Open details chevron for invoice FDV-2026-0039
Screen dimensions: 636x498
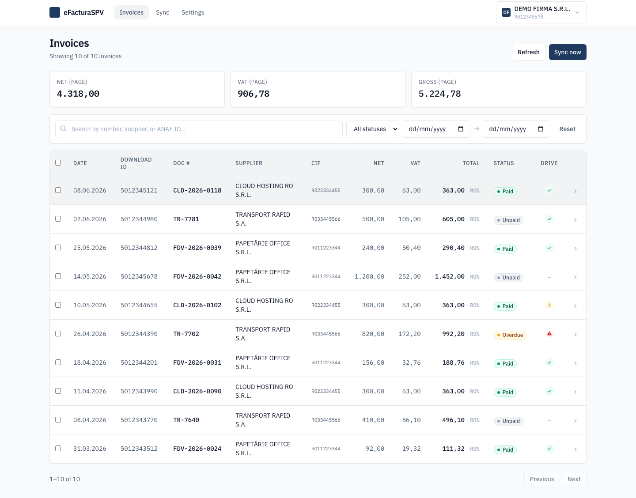point(575,249)
